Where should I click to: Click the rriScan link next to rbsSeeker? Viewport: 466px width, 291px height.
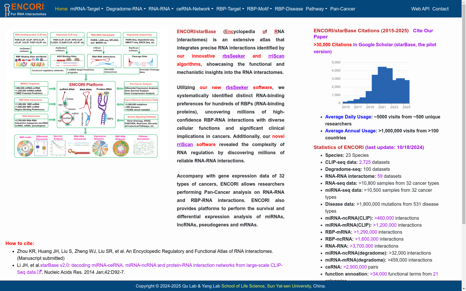click(276, 56)
